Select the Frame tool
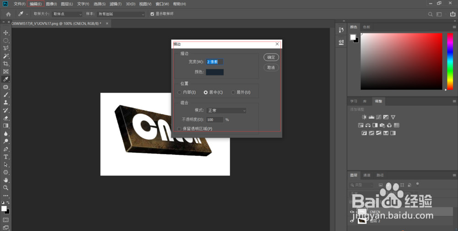 click(5, 71)
